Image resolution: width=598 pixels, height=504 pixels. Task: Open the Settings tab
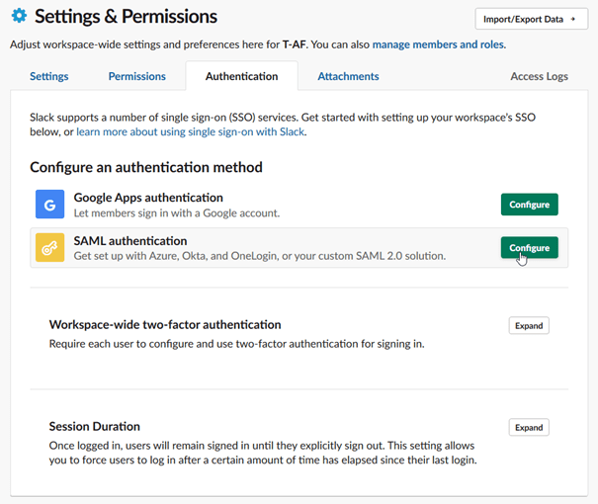tap(49, 76)
